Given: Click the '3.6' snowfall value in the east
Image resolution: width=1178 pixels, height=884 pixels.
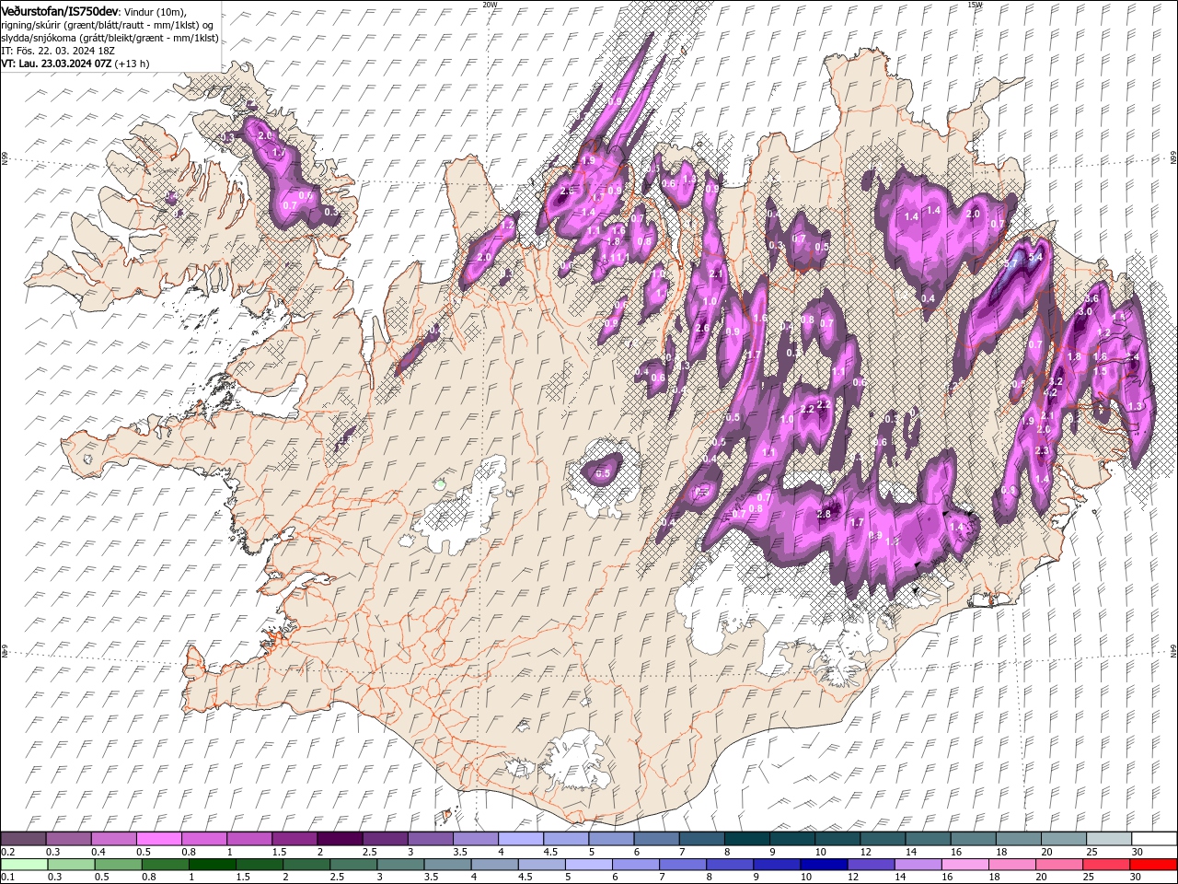Looking at the screenshot, I should click(x=1092, y=298).
